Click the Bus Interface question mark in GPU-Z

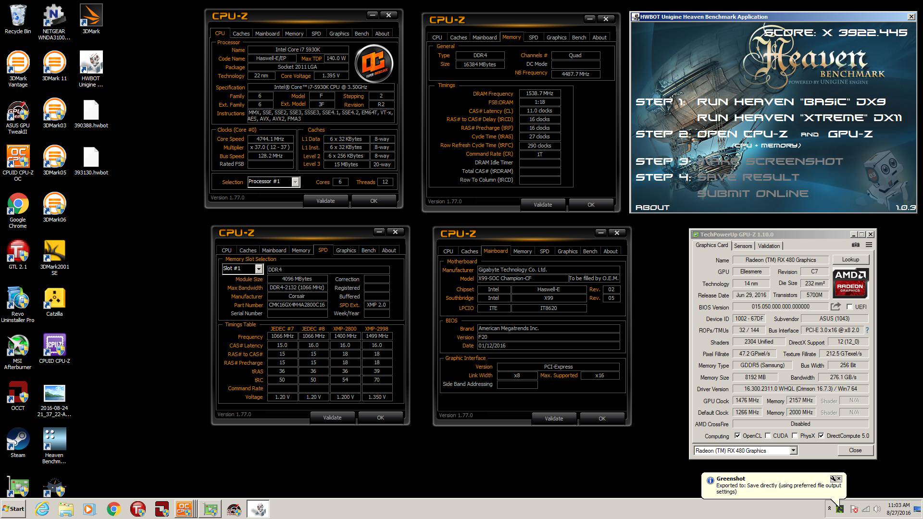(867, 330)
